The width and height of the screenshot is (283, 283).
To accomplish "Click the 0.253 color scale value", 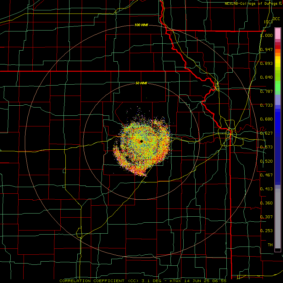I will 267,231.
